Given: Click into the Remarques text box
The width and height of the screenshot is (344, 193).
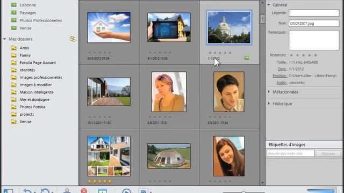Looking at the screenshot, I should click(x=314, y=40).
